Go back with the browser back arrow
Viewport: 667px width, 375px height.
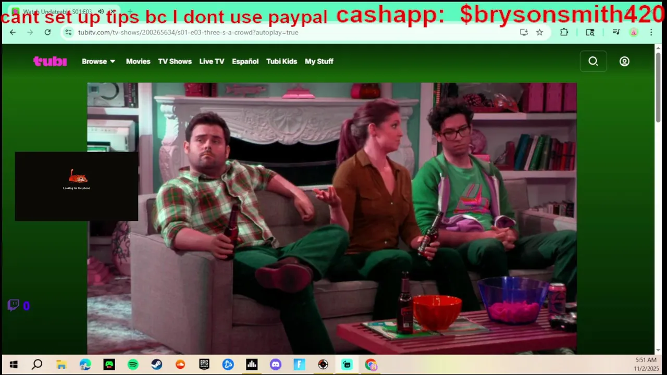[13, 32]
